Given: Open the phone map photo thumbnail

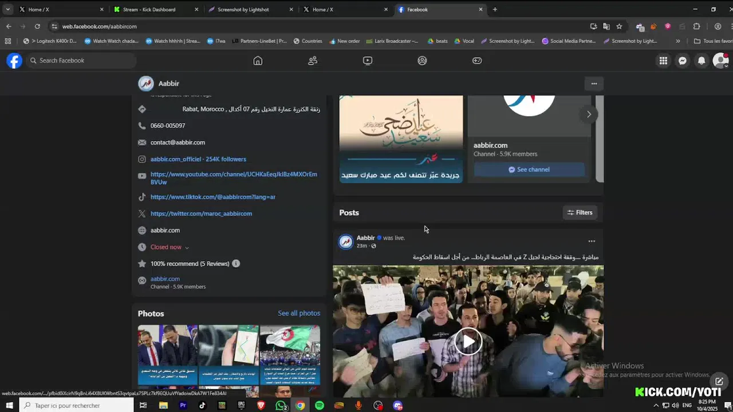Looking at the screenshot, I should pos(228,355).
